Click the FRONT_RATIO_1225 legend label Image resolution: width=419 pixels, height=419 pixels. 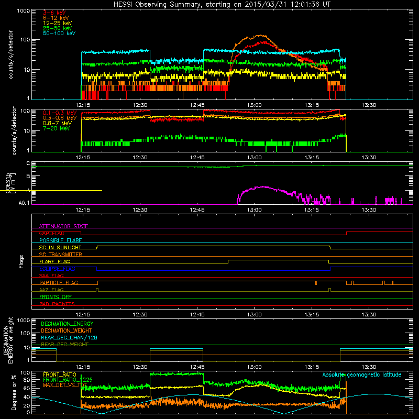[x=68, y=380]
